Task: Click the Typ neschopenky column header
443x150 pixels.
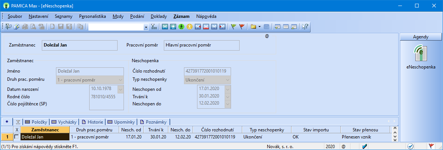Action: pyautogui.click(x=267, y=130)
